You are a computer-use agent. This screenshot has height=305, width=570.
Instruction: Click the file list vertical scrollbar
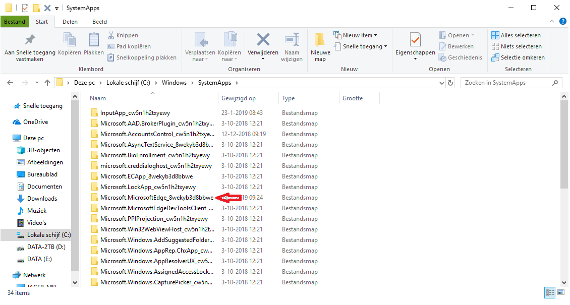tap(564, 145)
